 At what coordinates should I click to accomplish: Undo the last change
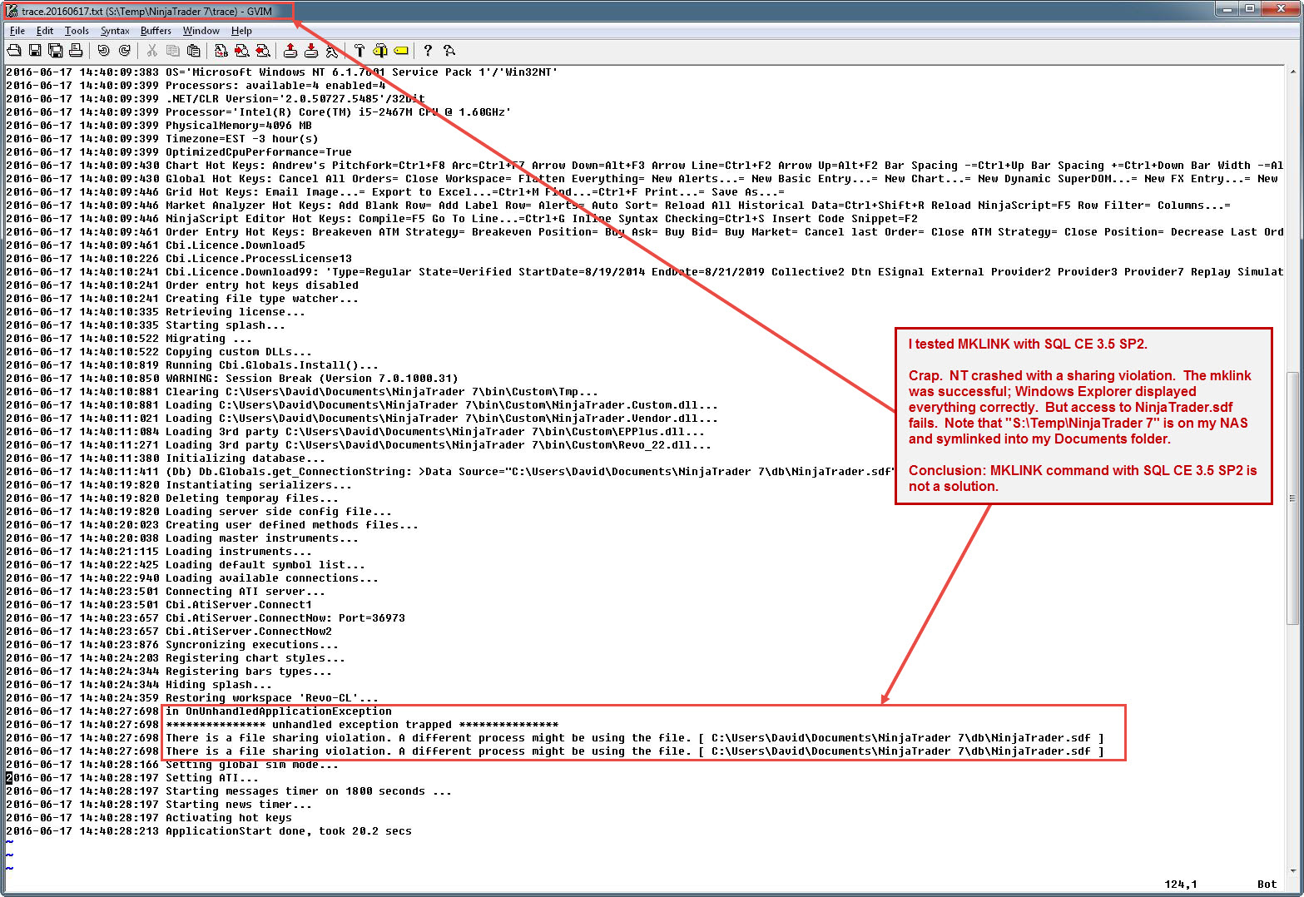(x=103, y=51)
